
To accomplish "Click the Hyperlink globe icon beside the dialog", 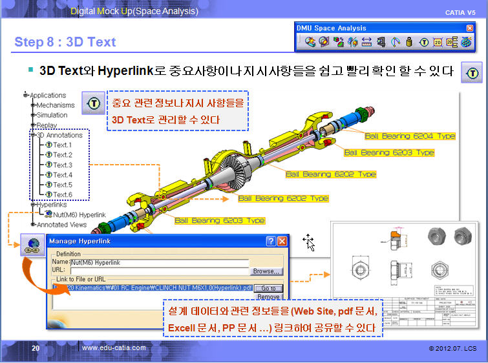I will click(32, 245).
